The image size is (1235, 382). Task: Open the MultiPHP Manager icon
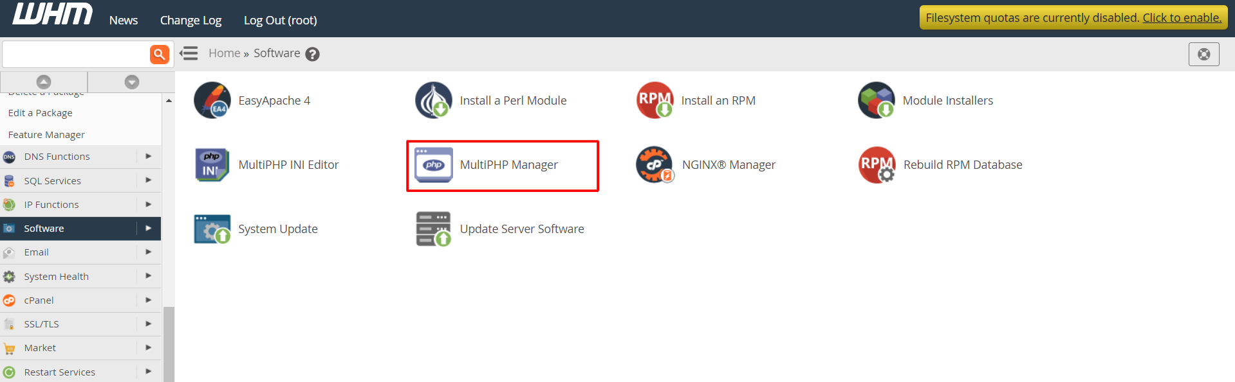click(434, 165)
